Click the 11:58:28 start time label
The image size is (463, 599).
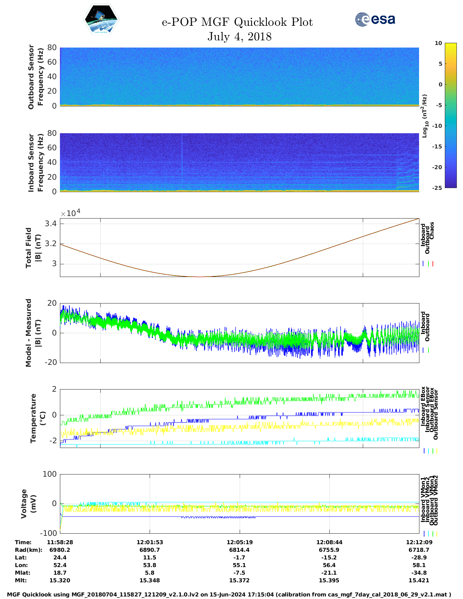tap(60, 542)
